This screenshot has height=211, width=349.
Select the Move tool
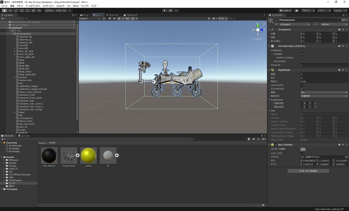coord(10,11)
